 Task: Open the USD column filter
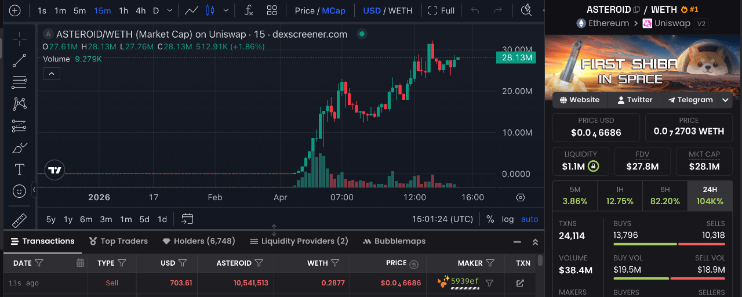[183, 263]
